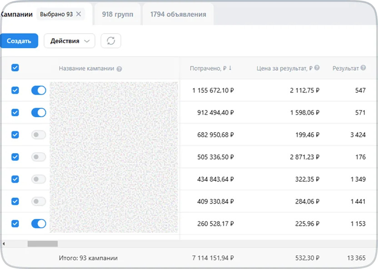
Task: Click help icon beside 'Результат' column
Action: click(x=363, y=68)
